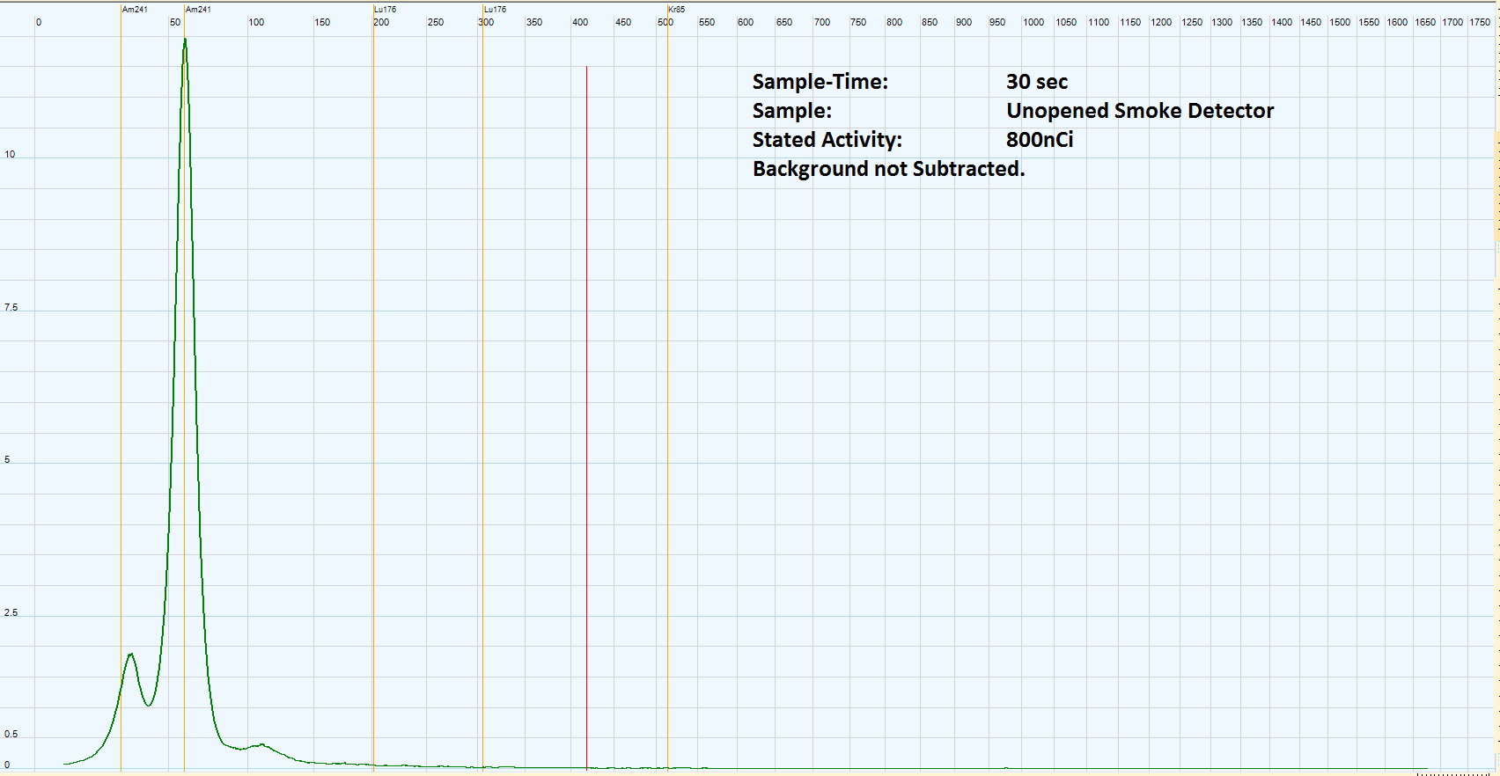Click the 2.5 tick on the vertical axis
This screenshot has height=776, width=1500.
pos(11,612)
